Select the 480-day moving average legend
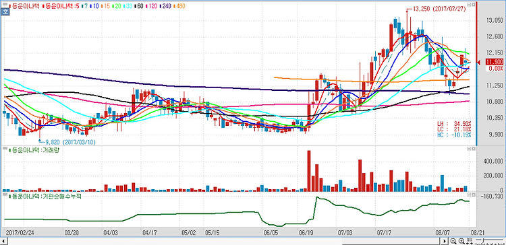This screenshot has width=506, height=245. click(179, 6)
